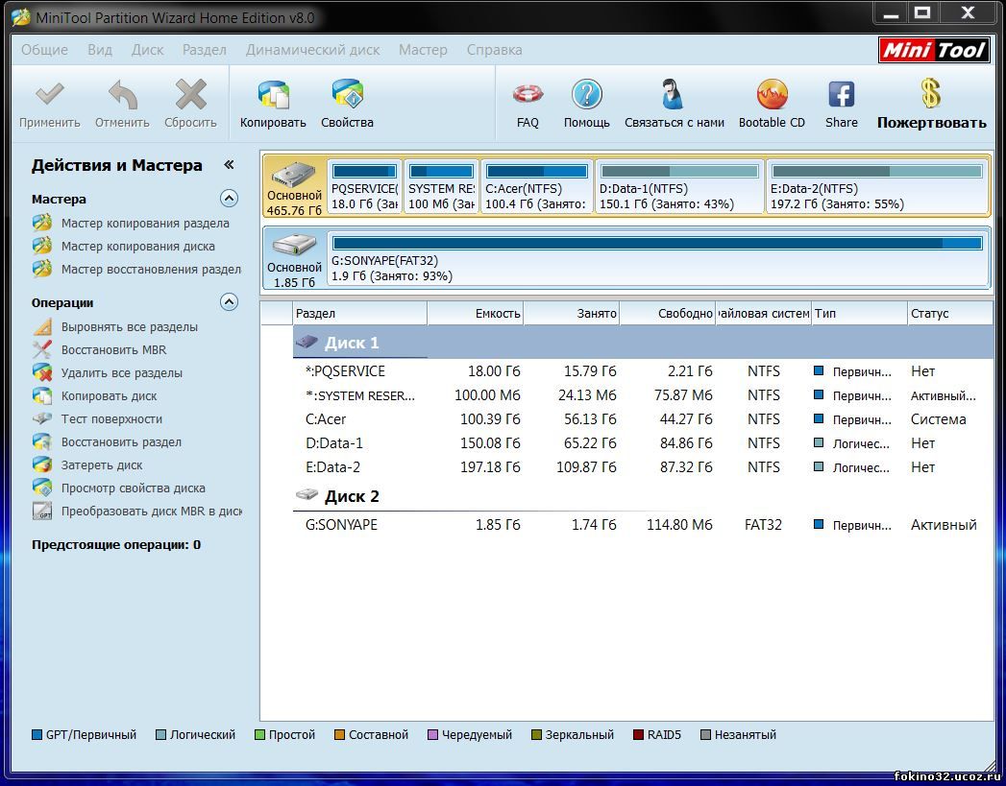Click the Преобразовать диск MBR icon
Image resolution: width=1006 pixels, height=786 pixels.
click(x=42, y=512)
